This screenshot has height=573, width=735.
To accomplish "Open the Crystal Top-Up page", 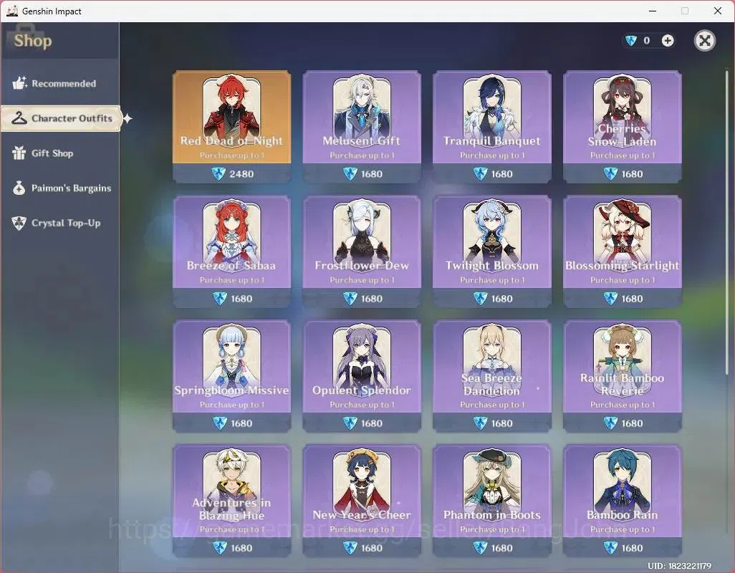I will coord(60,223).
